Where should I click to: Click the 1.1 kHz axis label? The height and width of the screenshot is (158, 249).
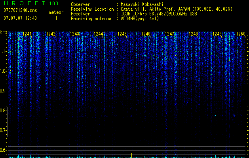pos(3,51)
